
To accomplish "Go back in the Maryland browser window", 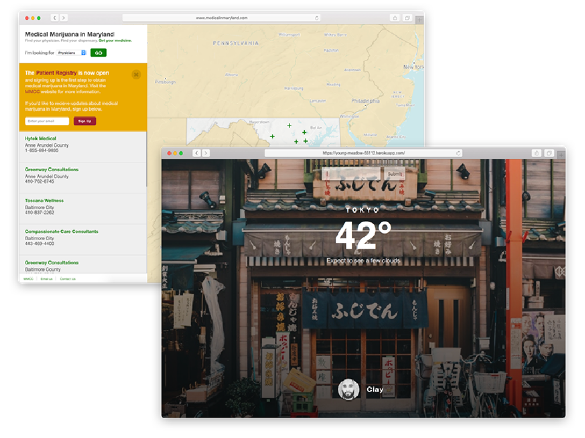I will (54, 18).
